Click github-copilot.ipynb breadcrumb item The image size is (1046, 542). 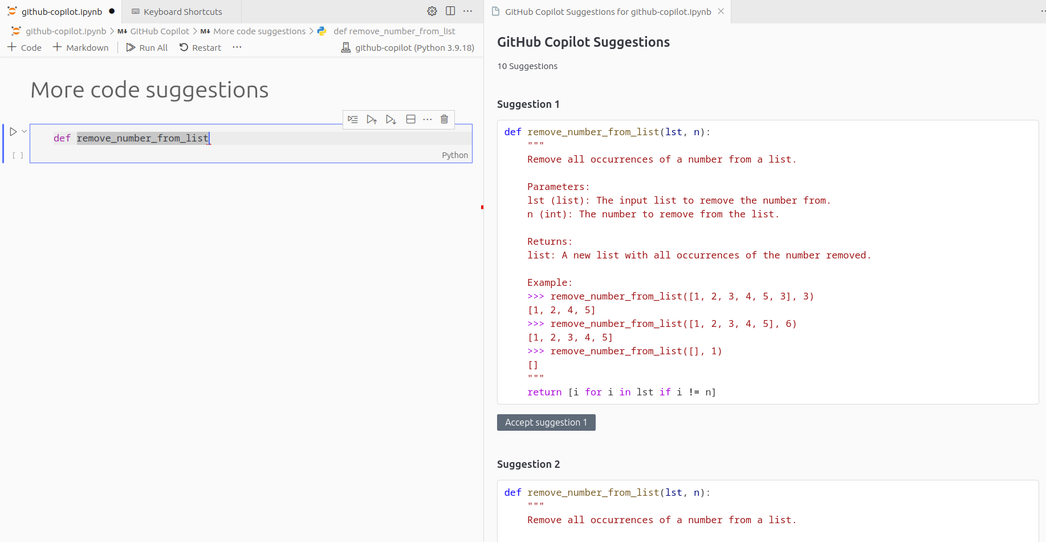coord(66,31)
